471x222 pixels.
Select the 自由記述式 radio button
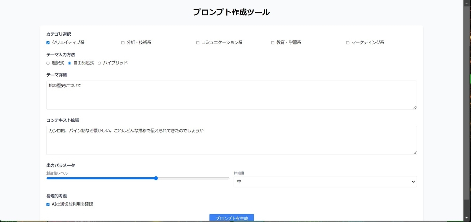click(69, 63)
